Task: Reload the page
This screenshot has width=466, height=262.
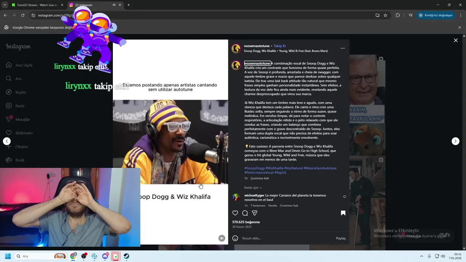Action: coord(23,15)
